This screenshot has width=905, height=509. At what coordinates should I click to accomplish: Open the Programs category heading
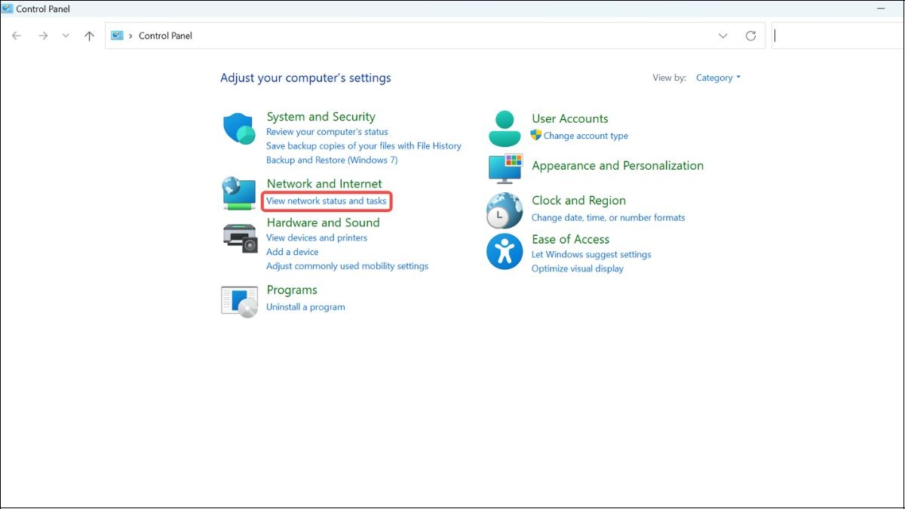point(292,290)
